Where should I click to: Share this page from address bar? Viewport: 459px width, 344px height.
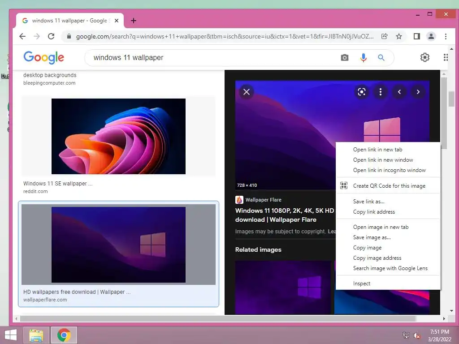384,36
